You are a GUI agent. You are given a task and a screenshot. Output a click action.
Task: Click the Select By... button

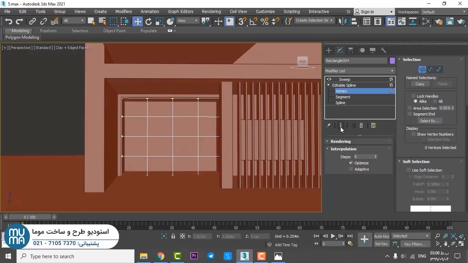[x=429, y=121]
